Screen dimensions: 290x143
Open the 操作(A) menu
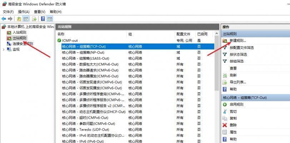click(x=24, y=12)
